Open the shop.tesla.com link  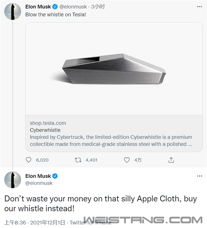48,123
